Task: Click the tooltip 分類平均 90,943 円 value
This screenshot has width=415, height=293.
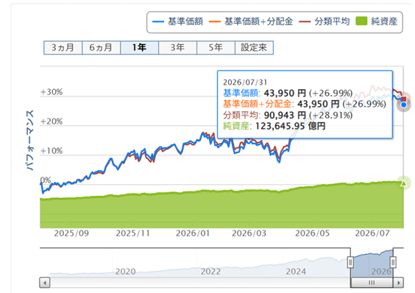Action: coord(285,116)
